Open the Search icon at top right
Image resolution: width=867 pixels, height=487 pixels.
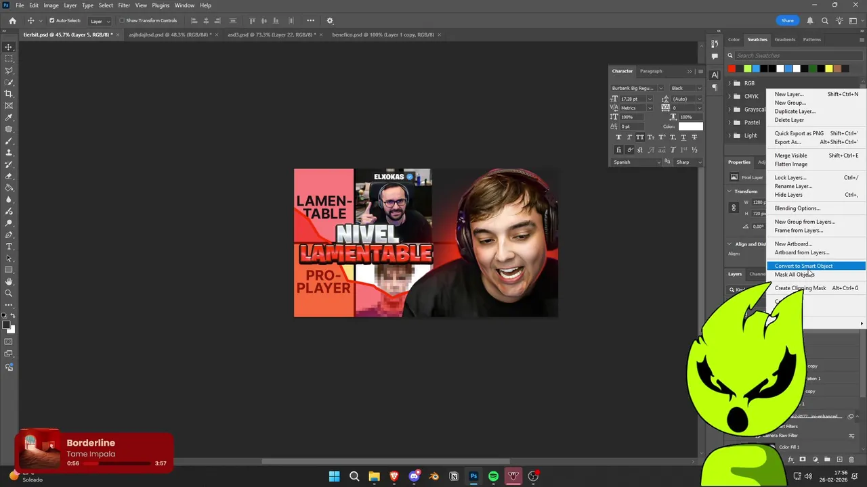(825, 21)
